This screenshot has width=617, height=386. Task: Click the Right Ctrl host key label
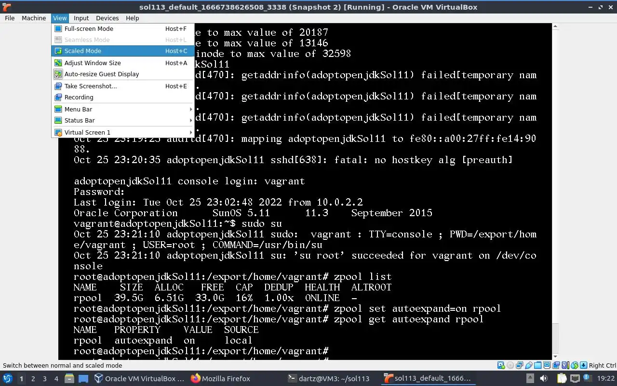pos(603,365)
